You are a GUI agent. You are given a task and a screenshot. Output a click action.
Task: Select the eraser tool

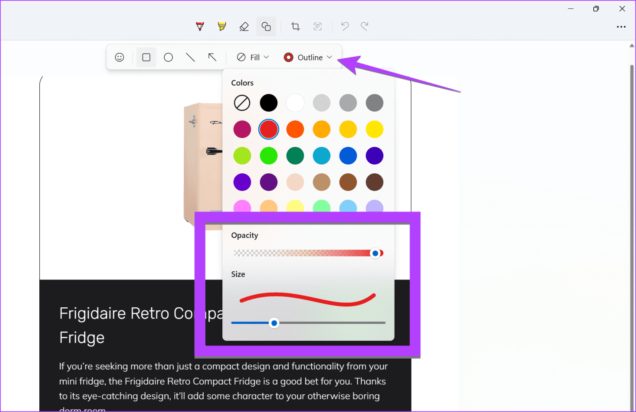pos(244,26)
